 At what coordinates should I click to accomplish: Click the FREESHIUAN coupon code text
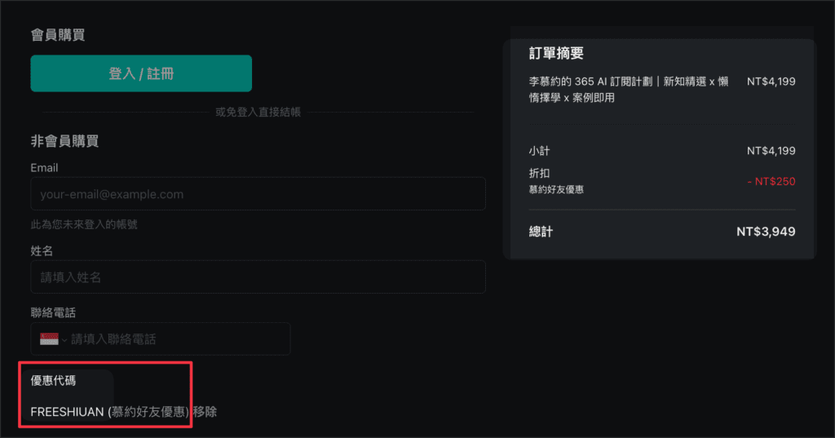(x=68, y=412)
